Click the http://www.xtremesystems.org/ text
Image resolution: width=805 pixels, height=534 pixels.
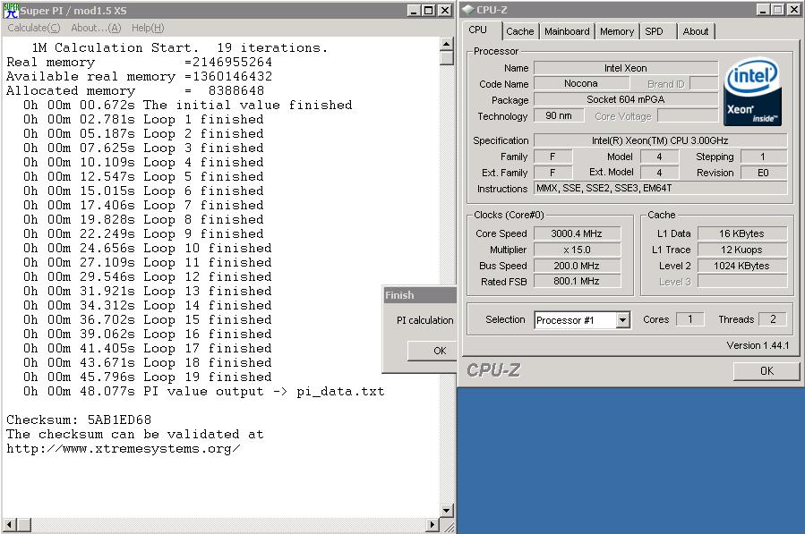click(124, 449)
